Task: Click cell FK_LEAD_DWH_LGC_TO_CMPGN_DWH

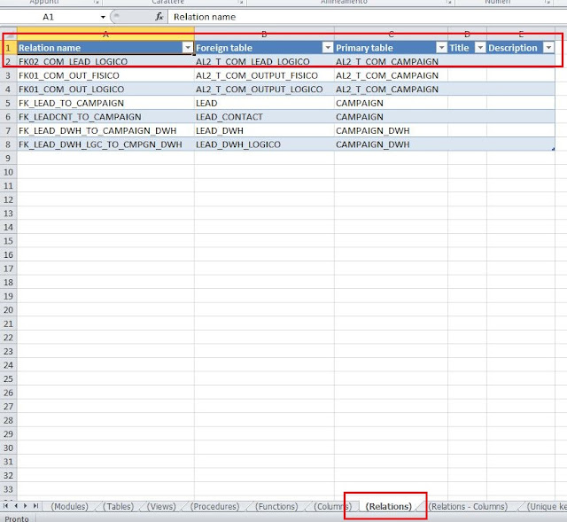Action: pos(105,144)
